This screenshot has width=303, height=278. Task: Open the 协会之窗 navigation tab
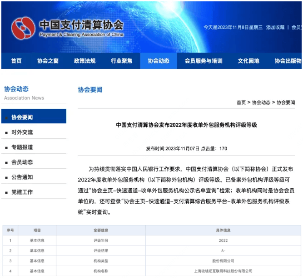48,61
